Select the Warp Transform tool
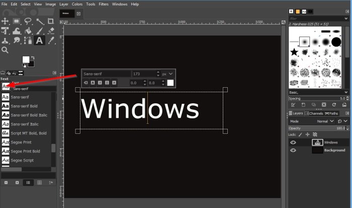The width and height of the screenshot is (352, 208). (17, 31)
